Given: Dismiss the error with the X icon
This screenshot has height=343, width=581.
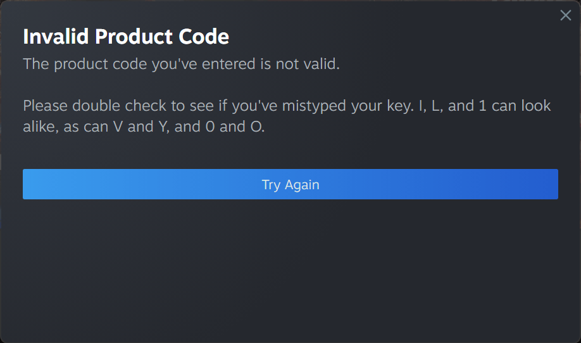Looking at the screenshot, I should tap(565, 16).
